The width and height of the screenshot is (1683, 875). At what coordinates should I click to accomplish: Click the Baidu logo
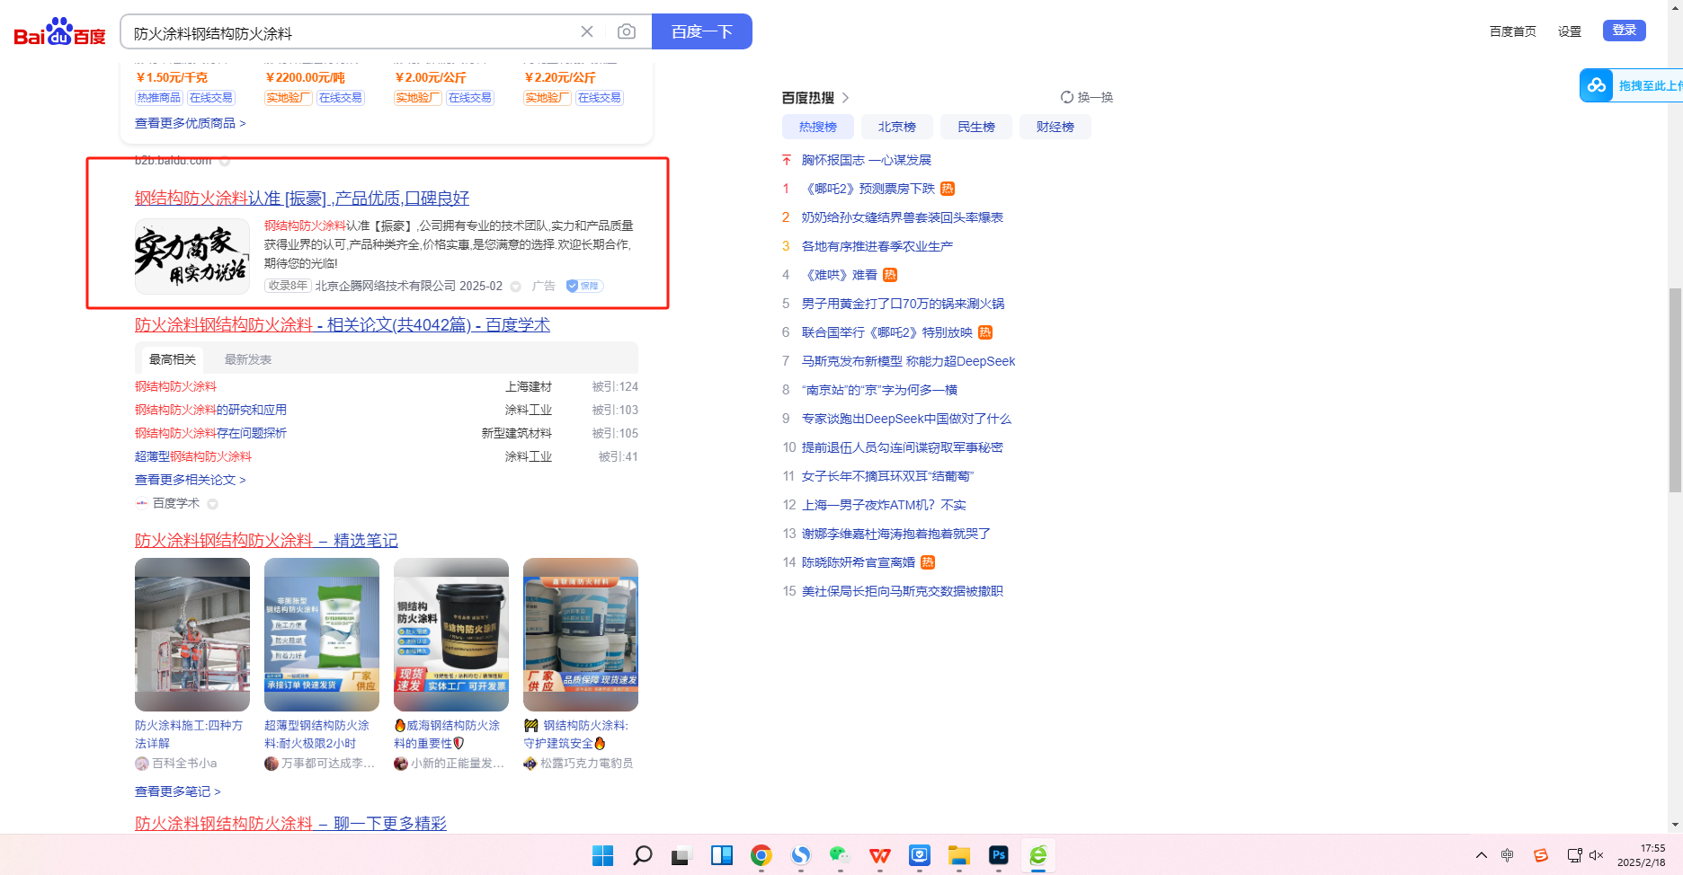59,32
